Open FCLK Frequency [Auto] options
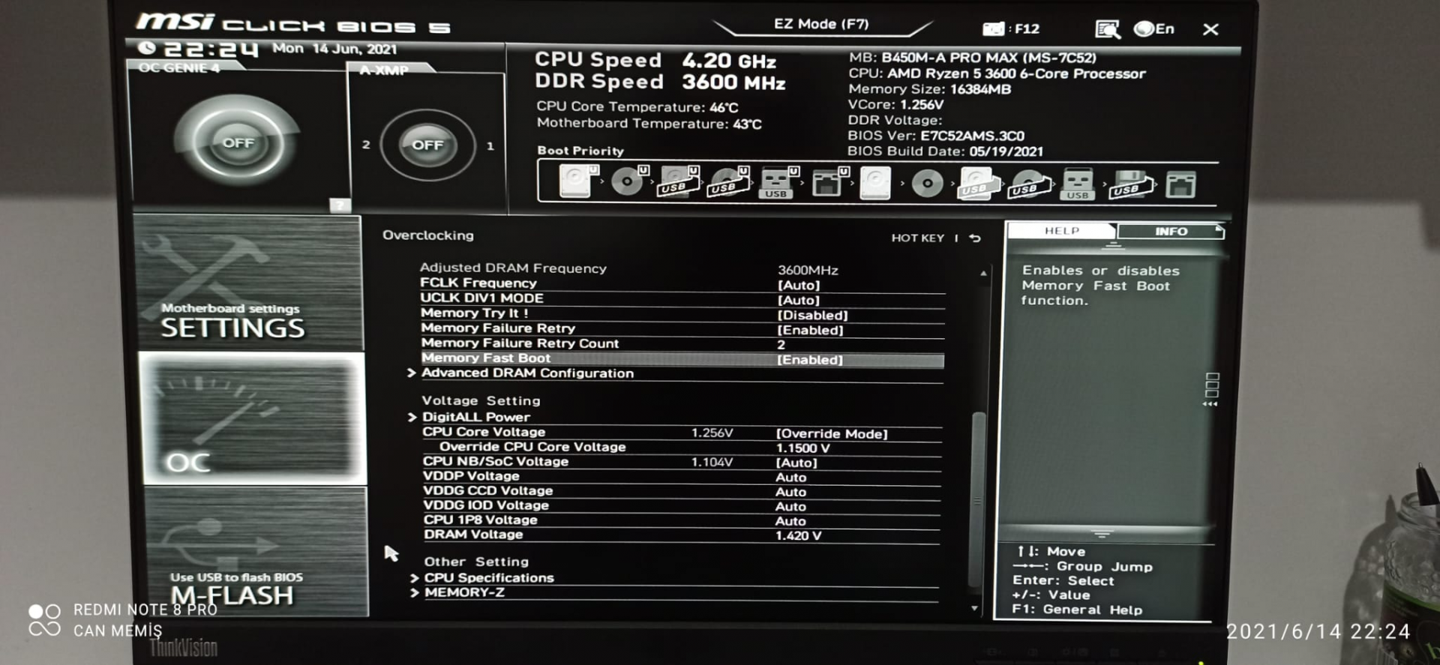The height and width of the screenshot is (665, 1440). (799, 285)
